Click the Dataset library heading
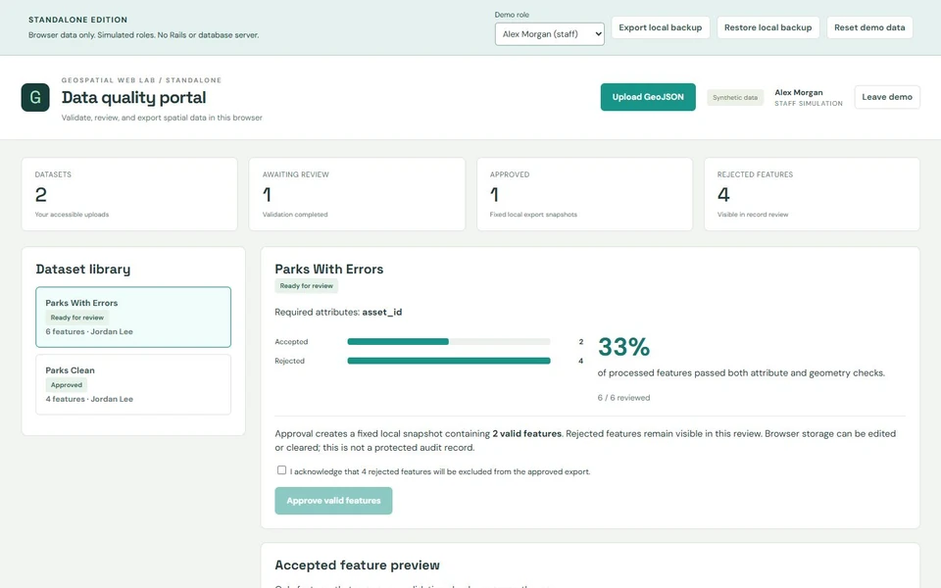 click(x=82, y=269)
